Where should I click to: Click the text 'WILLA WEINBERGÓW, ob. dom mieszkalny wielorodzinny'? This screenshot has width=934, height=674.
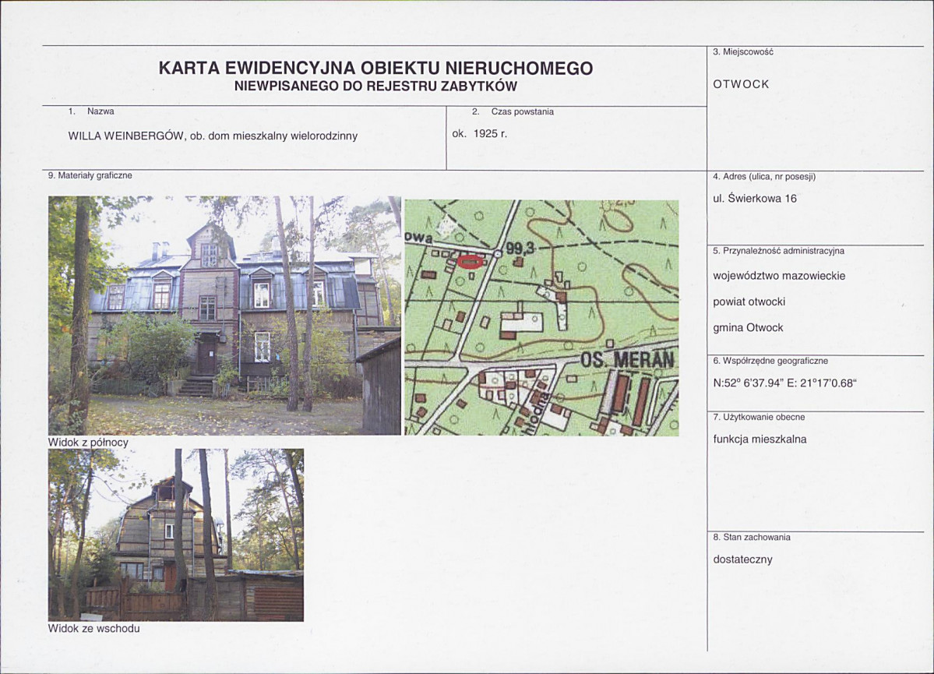coord(213,136)
